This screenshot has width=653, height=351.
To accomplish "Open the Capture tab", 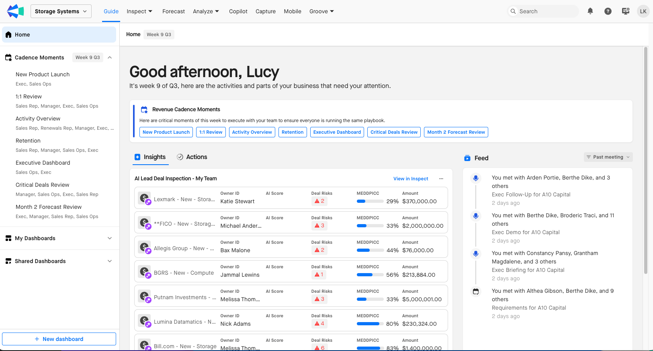I will click(266, 11).
